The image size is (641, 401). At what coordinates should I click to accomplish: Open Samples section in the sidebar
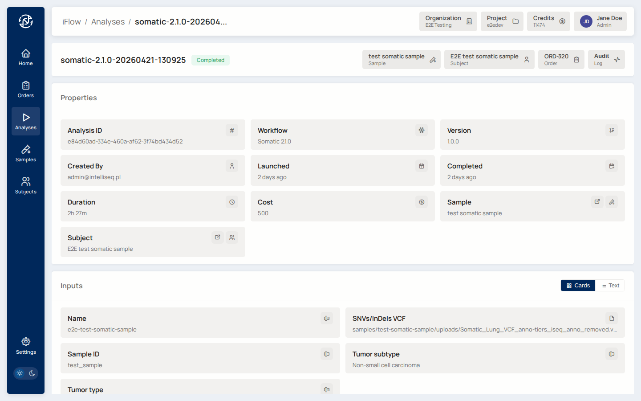point(26,154)
